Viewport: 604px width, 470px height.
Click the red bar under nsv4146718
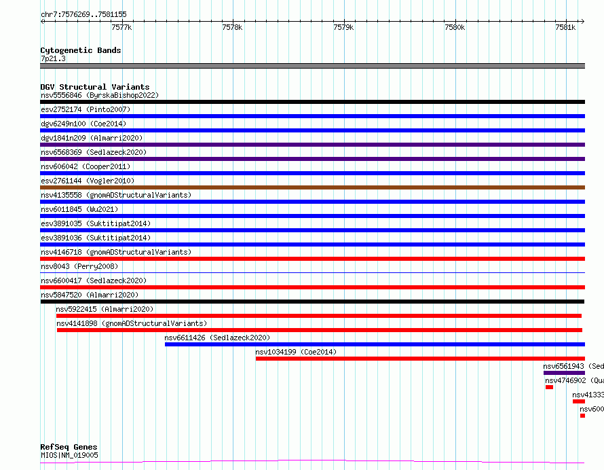pyautogui.click(x=312, y=259)
